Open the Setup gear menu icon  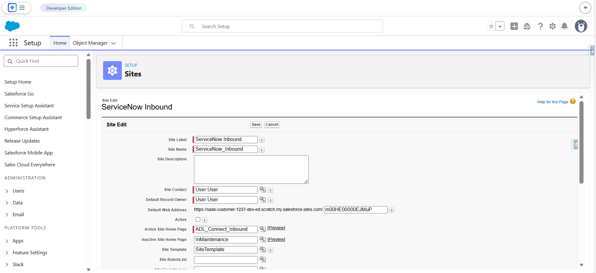tap(553, 26)
